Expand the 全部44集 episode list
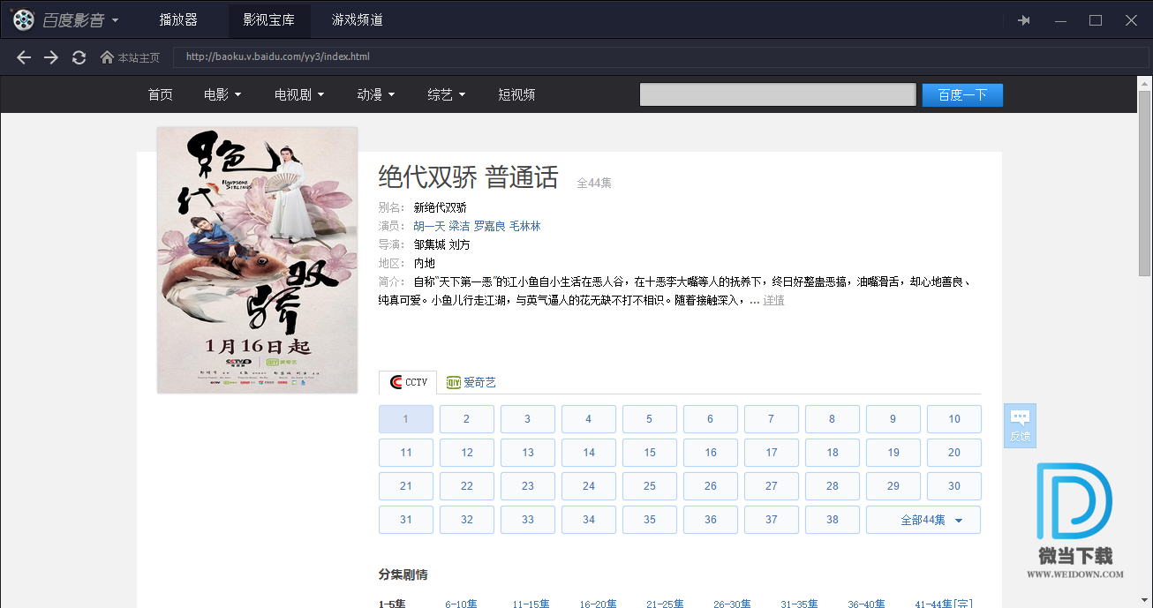Screen dimensions: 1153x608 pos(923,520)
